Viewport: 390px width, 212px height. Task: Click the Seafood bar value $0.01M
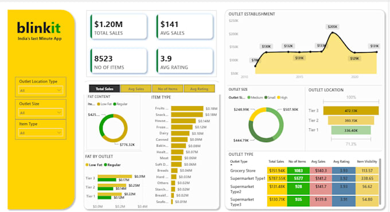coord(181,202)
